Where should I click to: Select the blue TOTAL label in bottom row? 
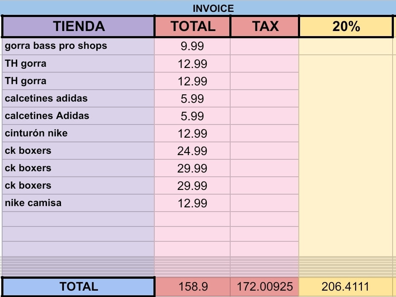point(78,287)
